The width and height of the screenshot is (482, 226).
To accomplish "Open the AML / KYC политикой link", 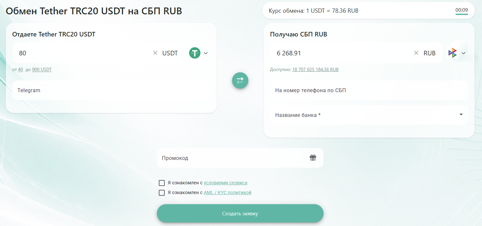I will pos(227,192).
